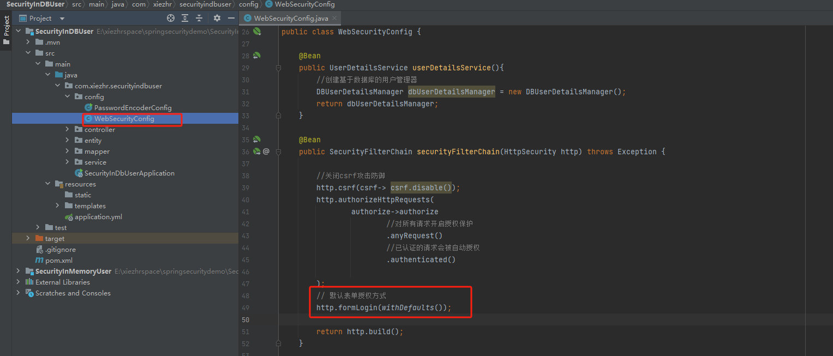Open the Project view type dropdown
This screenshot has width=833, height=356.
[x=62, y=18]
